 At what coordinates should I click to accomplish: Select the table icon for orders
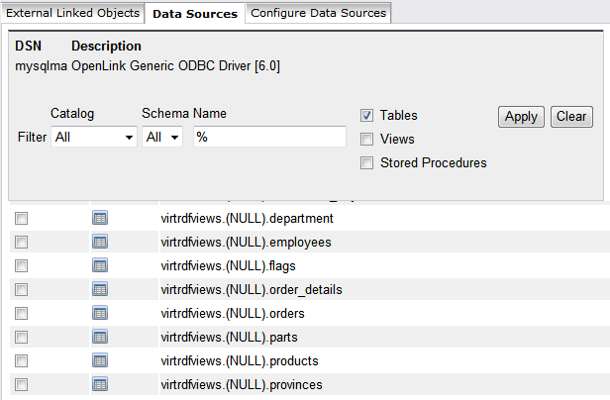99,313
